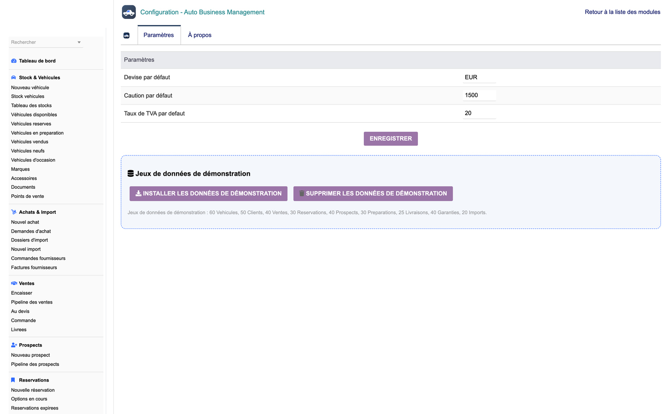Focus the Caution par défaut field
668x414 pixels.
click(479, 95)
